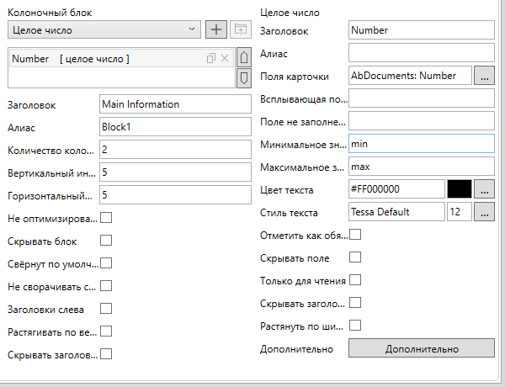Enable the Скрывать блок checkbox
Viewport: 505px width, 387px height.
click(x=105, y=241)
